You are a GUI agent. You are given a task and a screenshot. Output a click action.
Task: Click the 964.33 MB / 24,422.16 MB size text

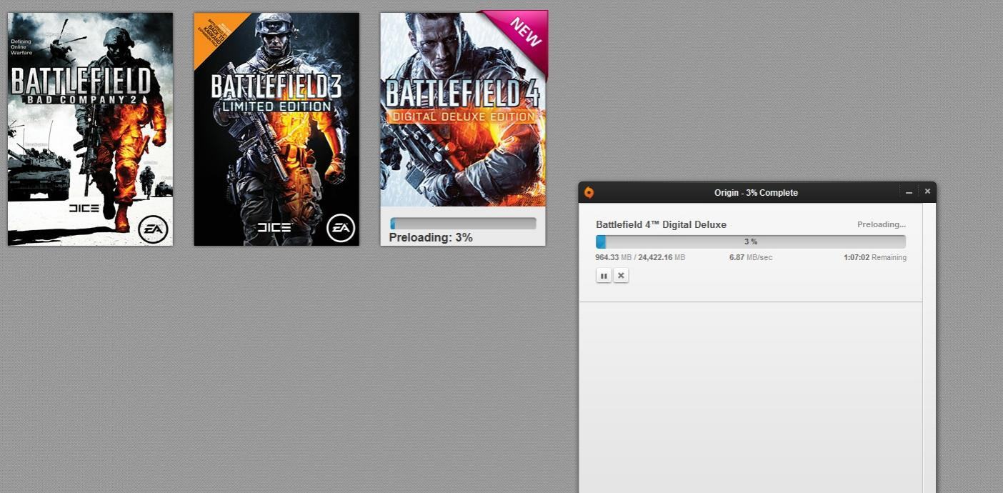point(640,257)
